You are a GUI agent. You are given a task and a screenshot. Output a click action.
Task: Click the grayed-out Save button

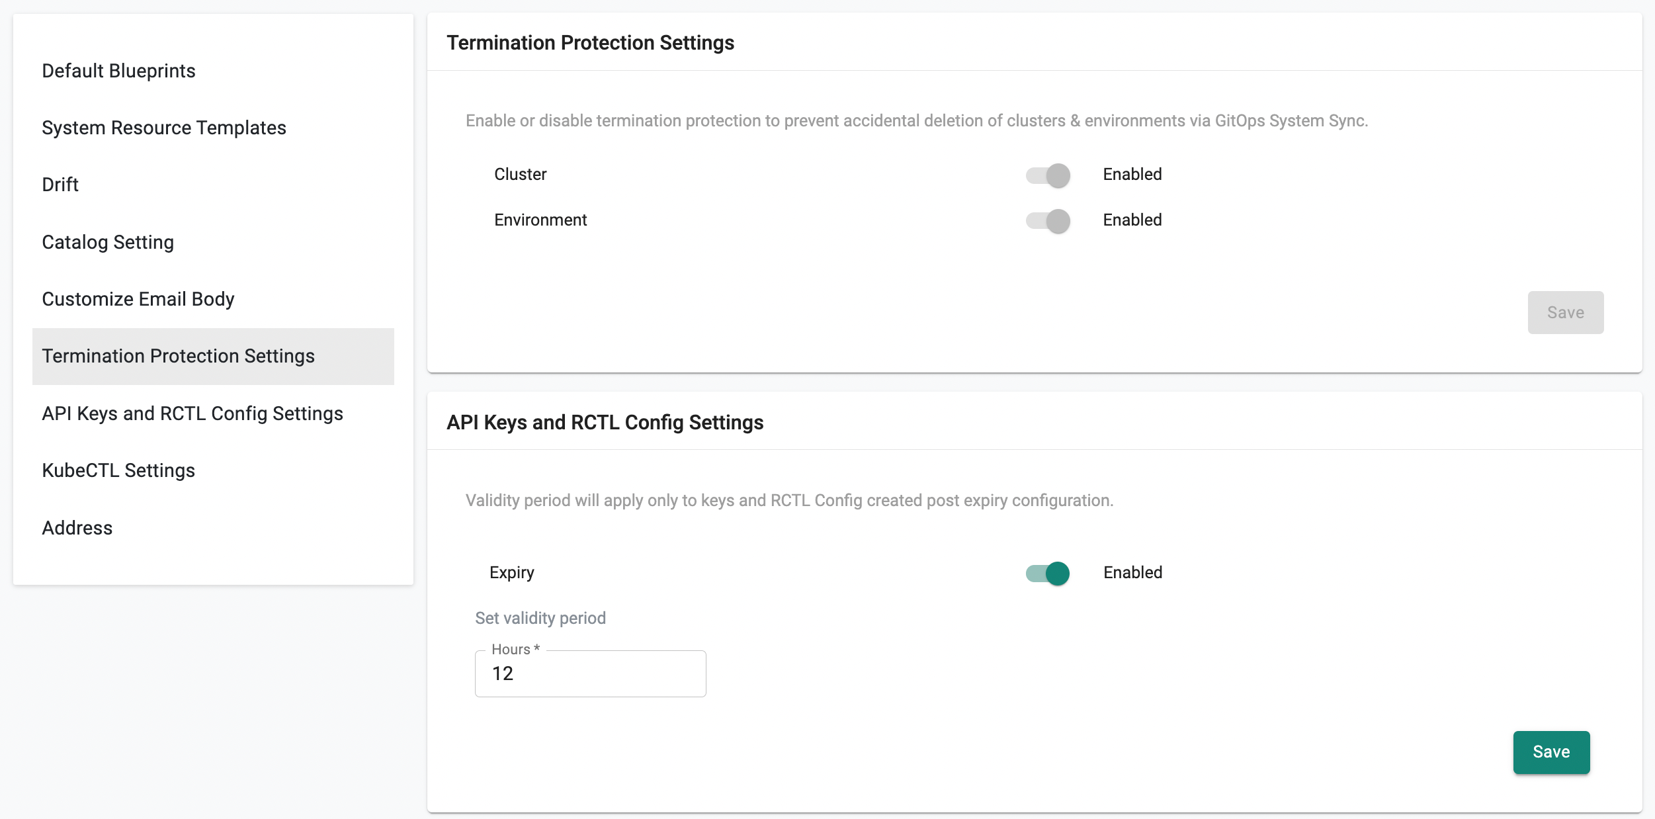pos(1565,312)
